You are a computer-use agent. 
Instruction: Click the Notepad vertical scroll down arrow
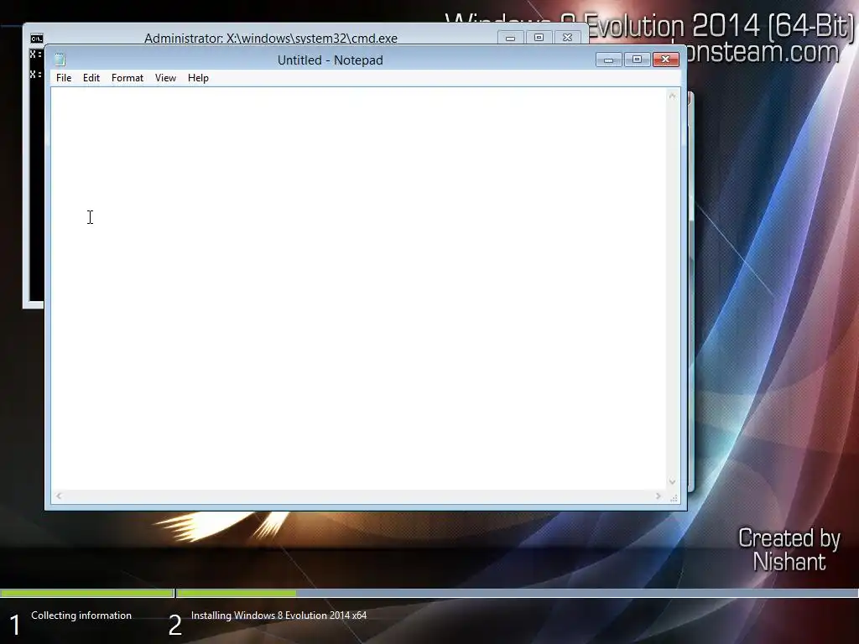coord(672,482)
